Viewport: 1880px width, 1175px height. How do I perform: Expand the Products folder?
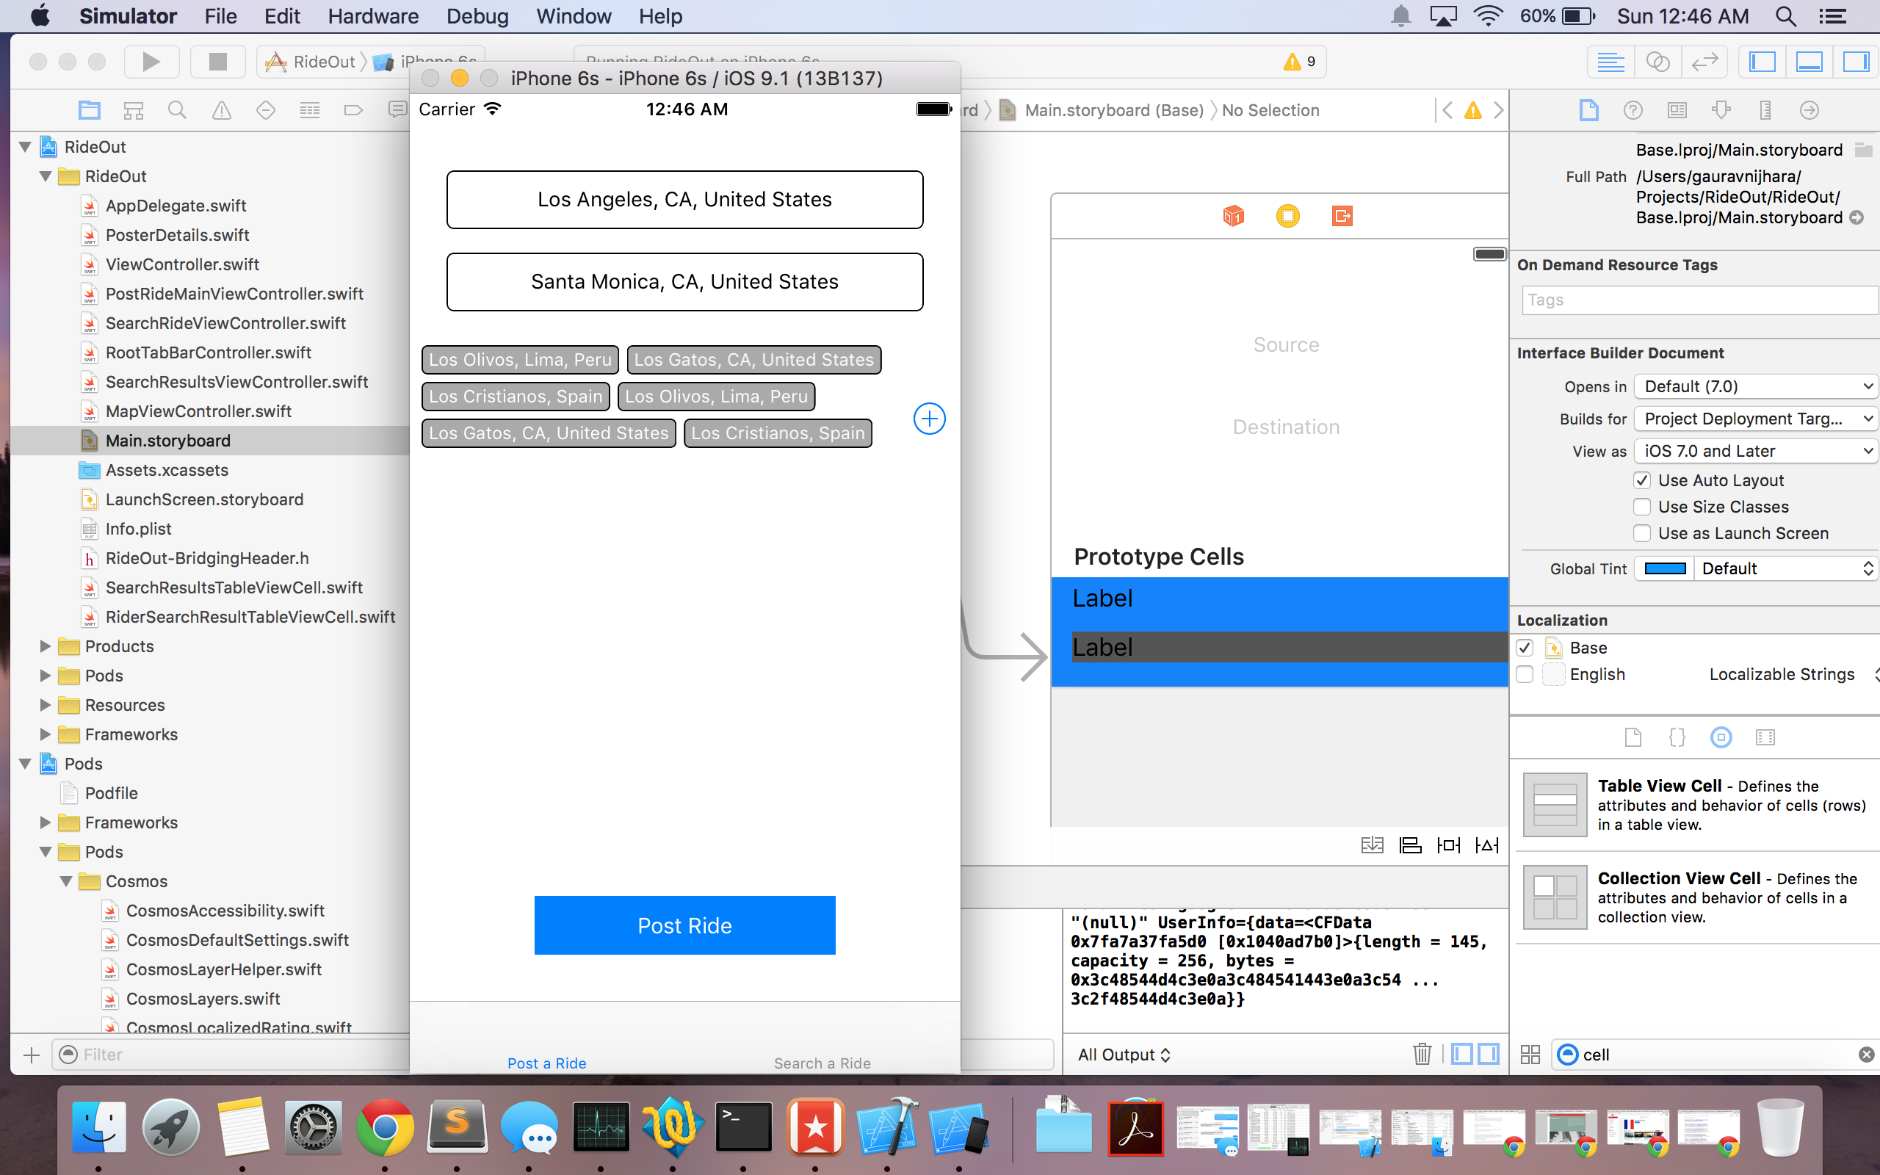tap(45, 646)
